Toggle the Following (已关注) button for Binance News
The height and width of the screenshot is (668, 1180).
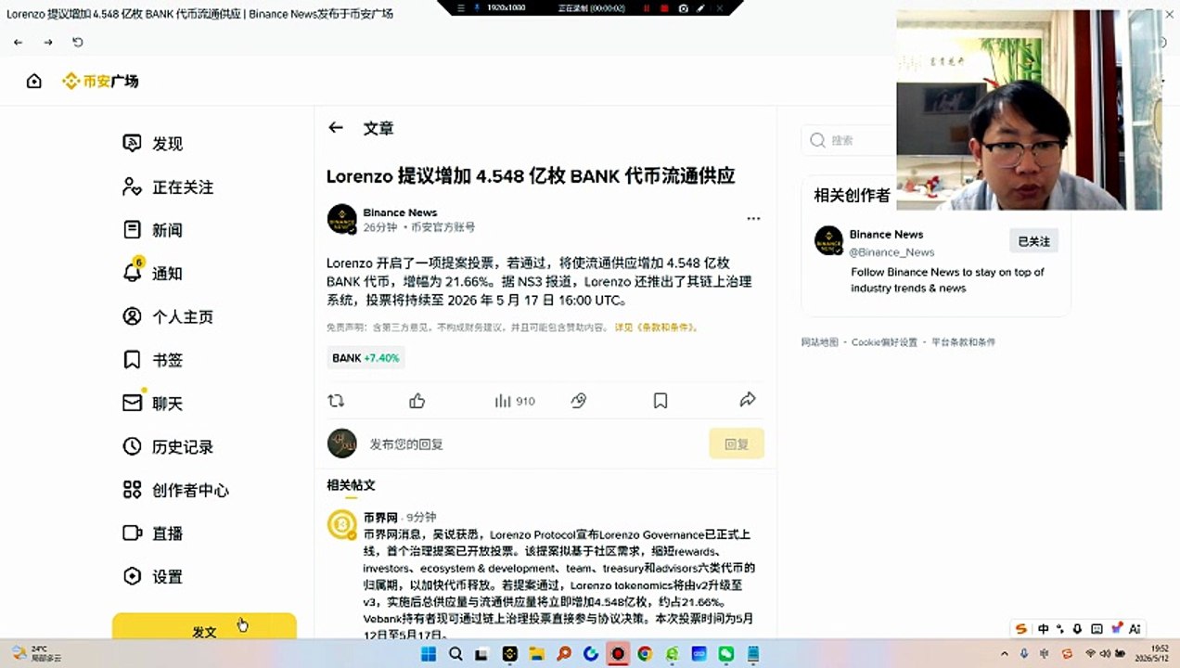1033,241
